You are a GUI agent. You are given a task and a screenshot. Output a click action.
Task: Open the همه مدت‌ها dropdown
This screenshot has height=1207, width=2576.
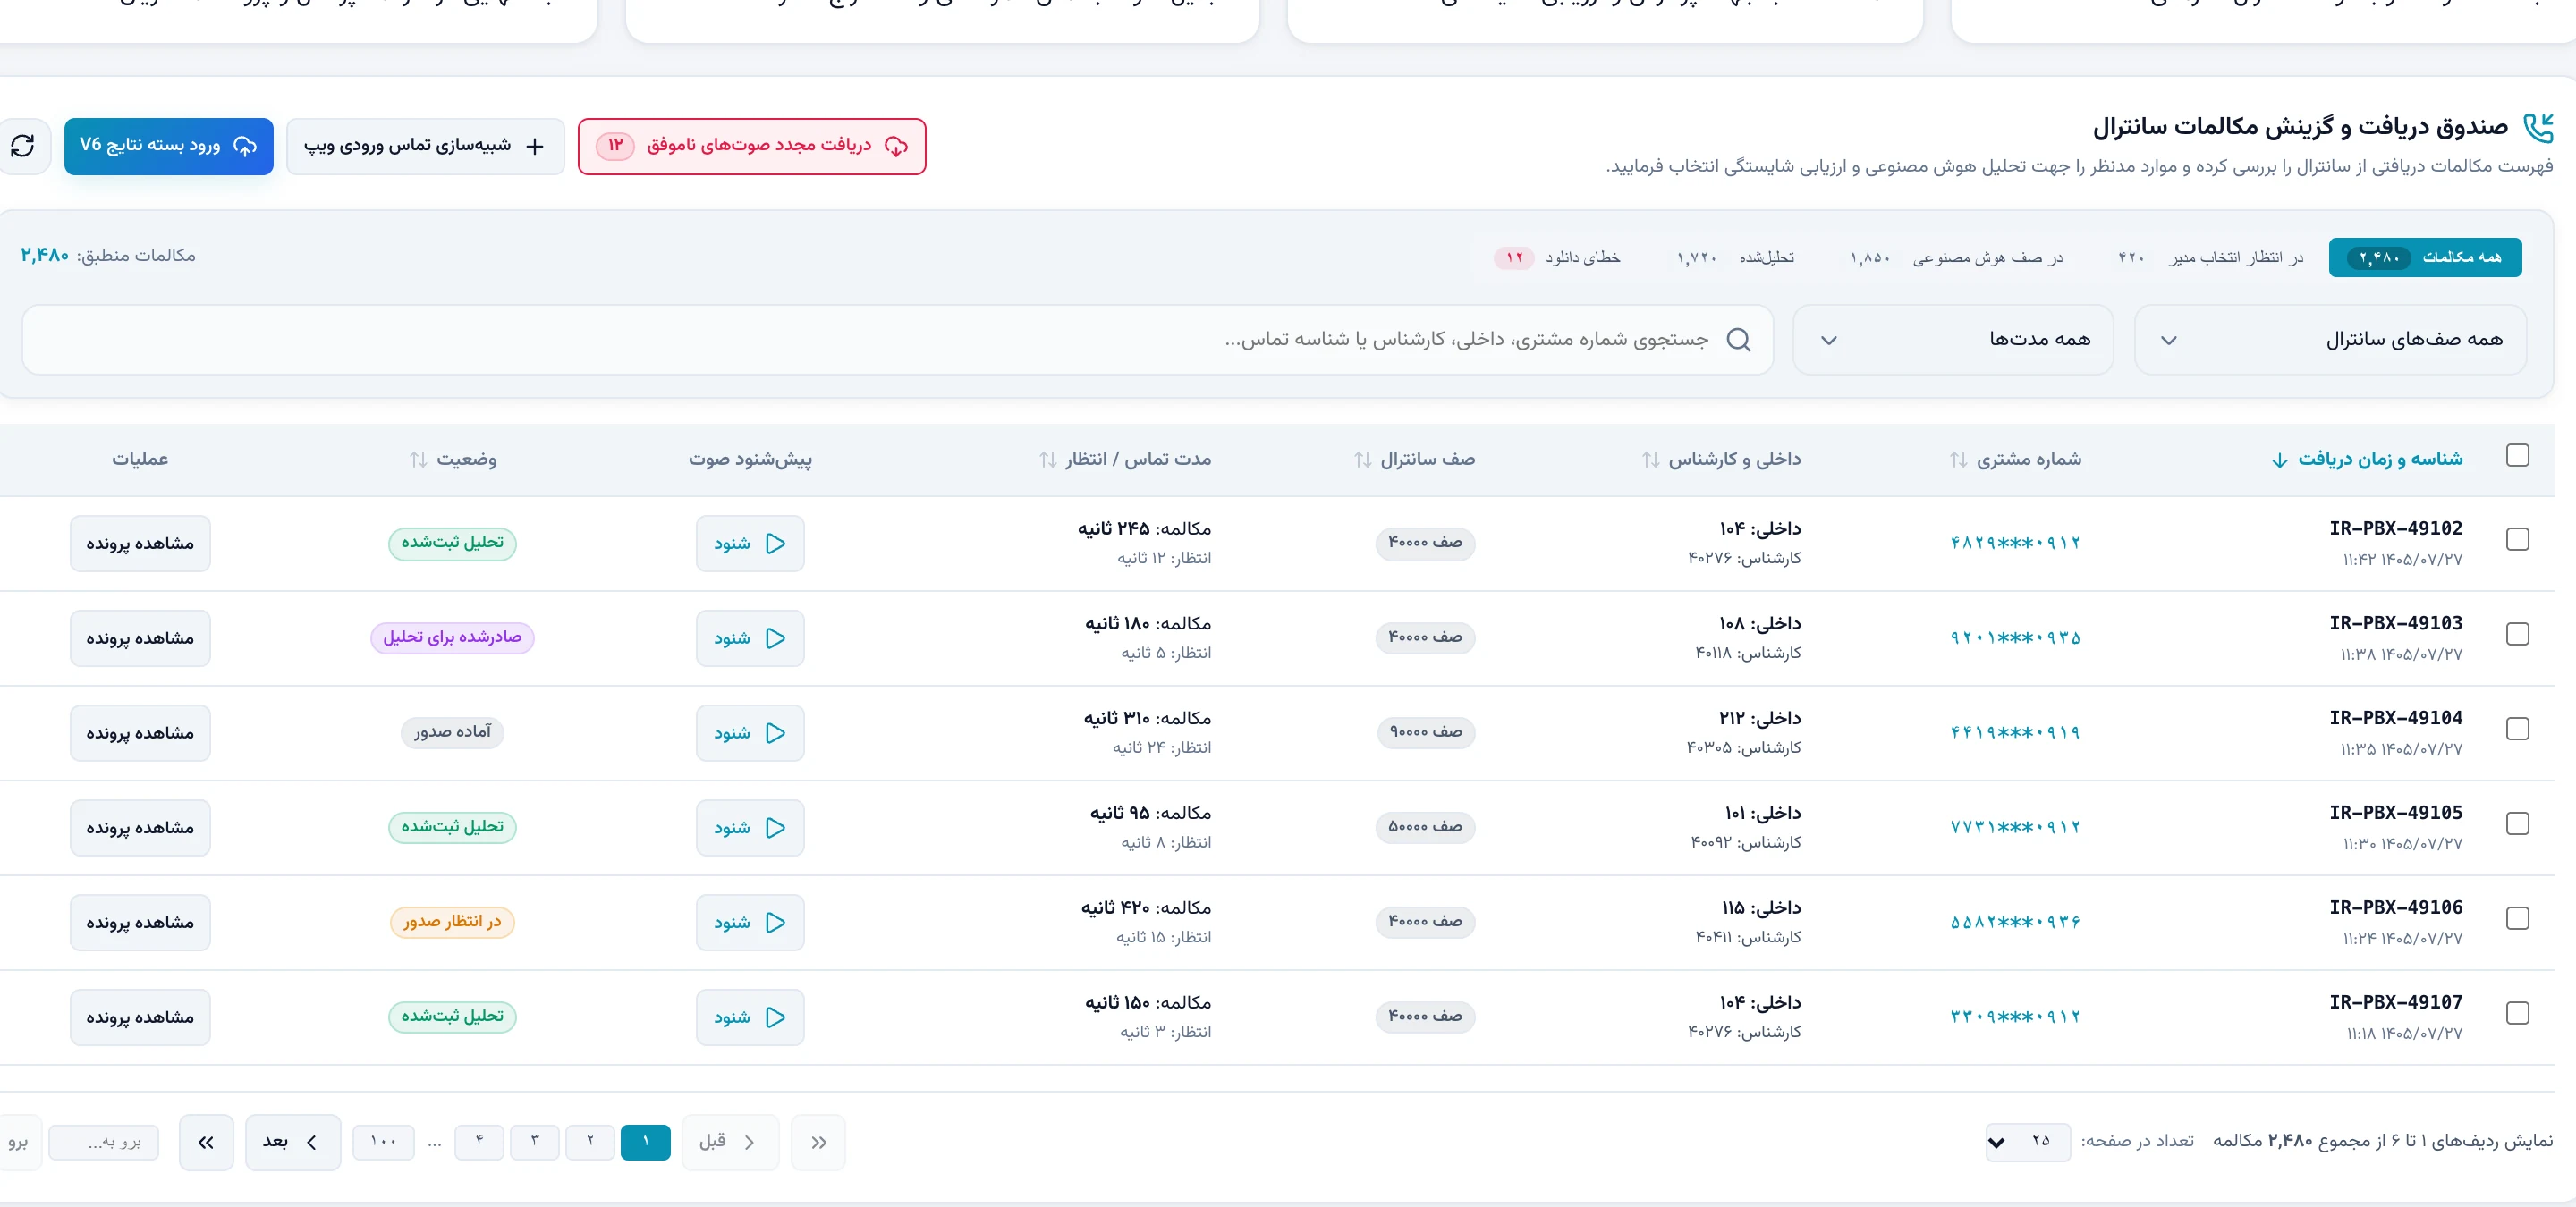(x=1953, y=340)
